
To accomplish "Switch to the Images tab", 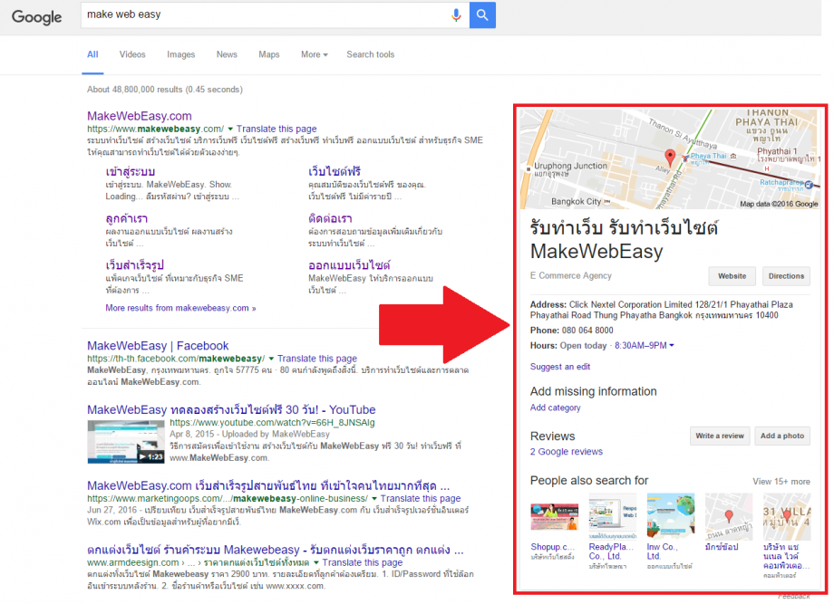I will [x=180, y=54].
